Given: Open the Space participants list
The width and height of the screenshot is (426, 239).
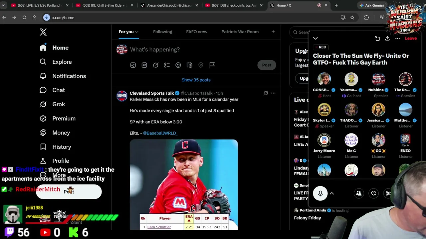Looking at the screenshot, I should [x=359, y=193].
